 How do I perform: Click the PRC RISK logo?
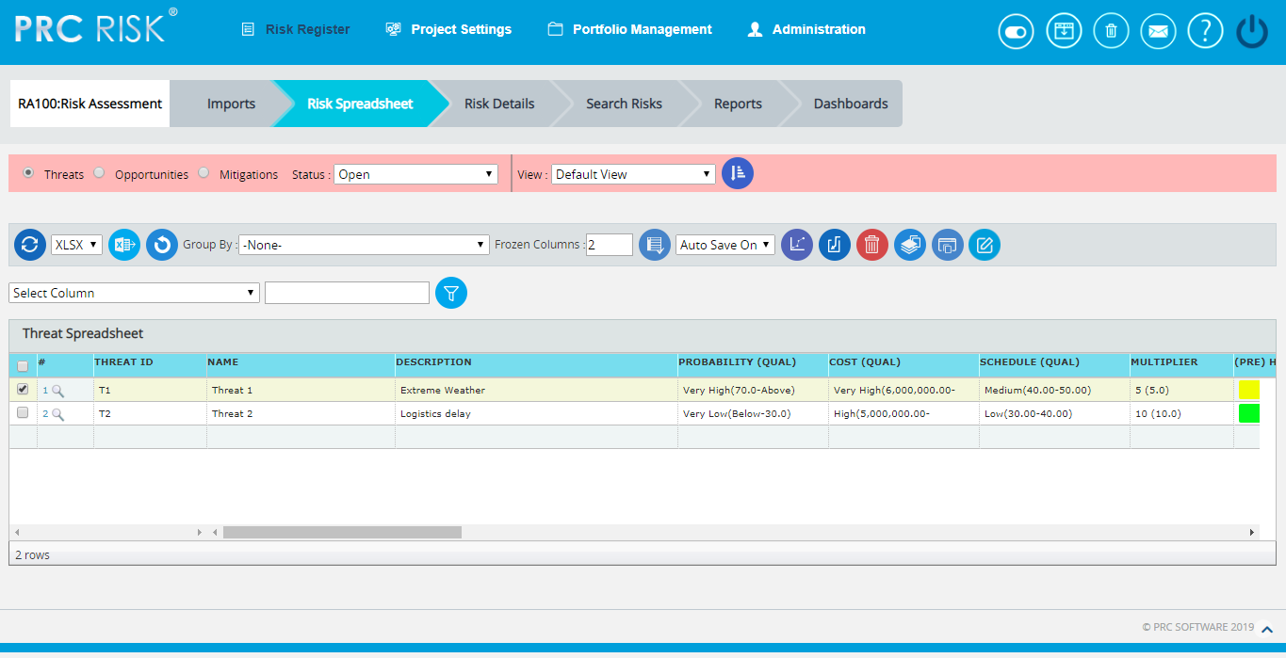tap(96, 26)
